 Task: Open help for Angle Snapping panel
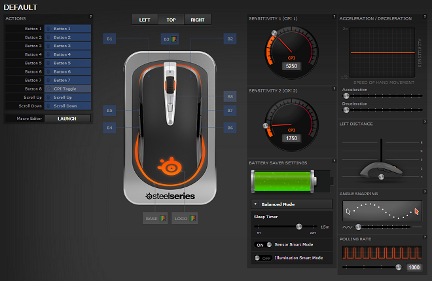tap(425, 191)
